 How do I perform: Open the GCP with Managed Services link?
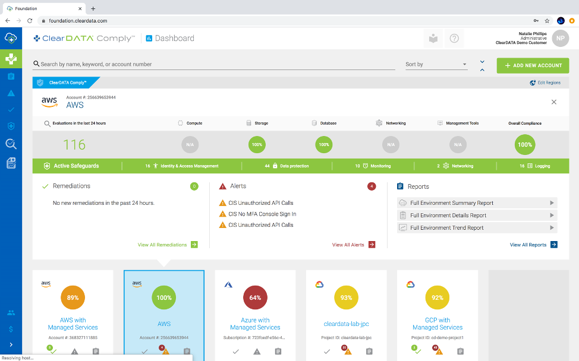pos(438,324)
